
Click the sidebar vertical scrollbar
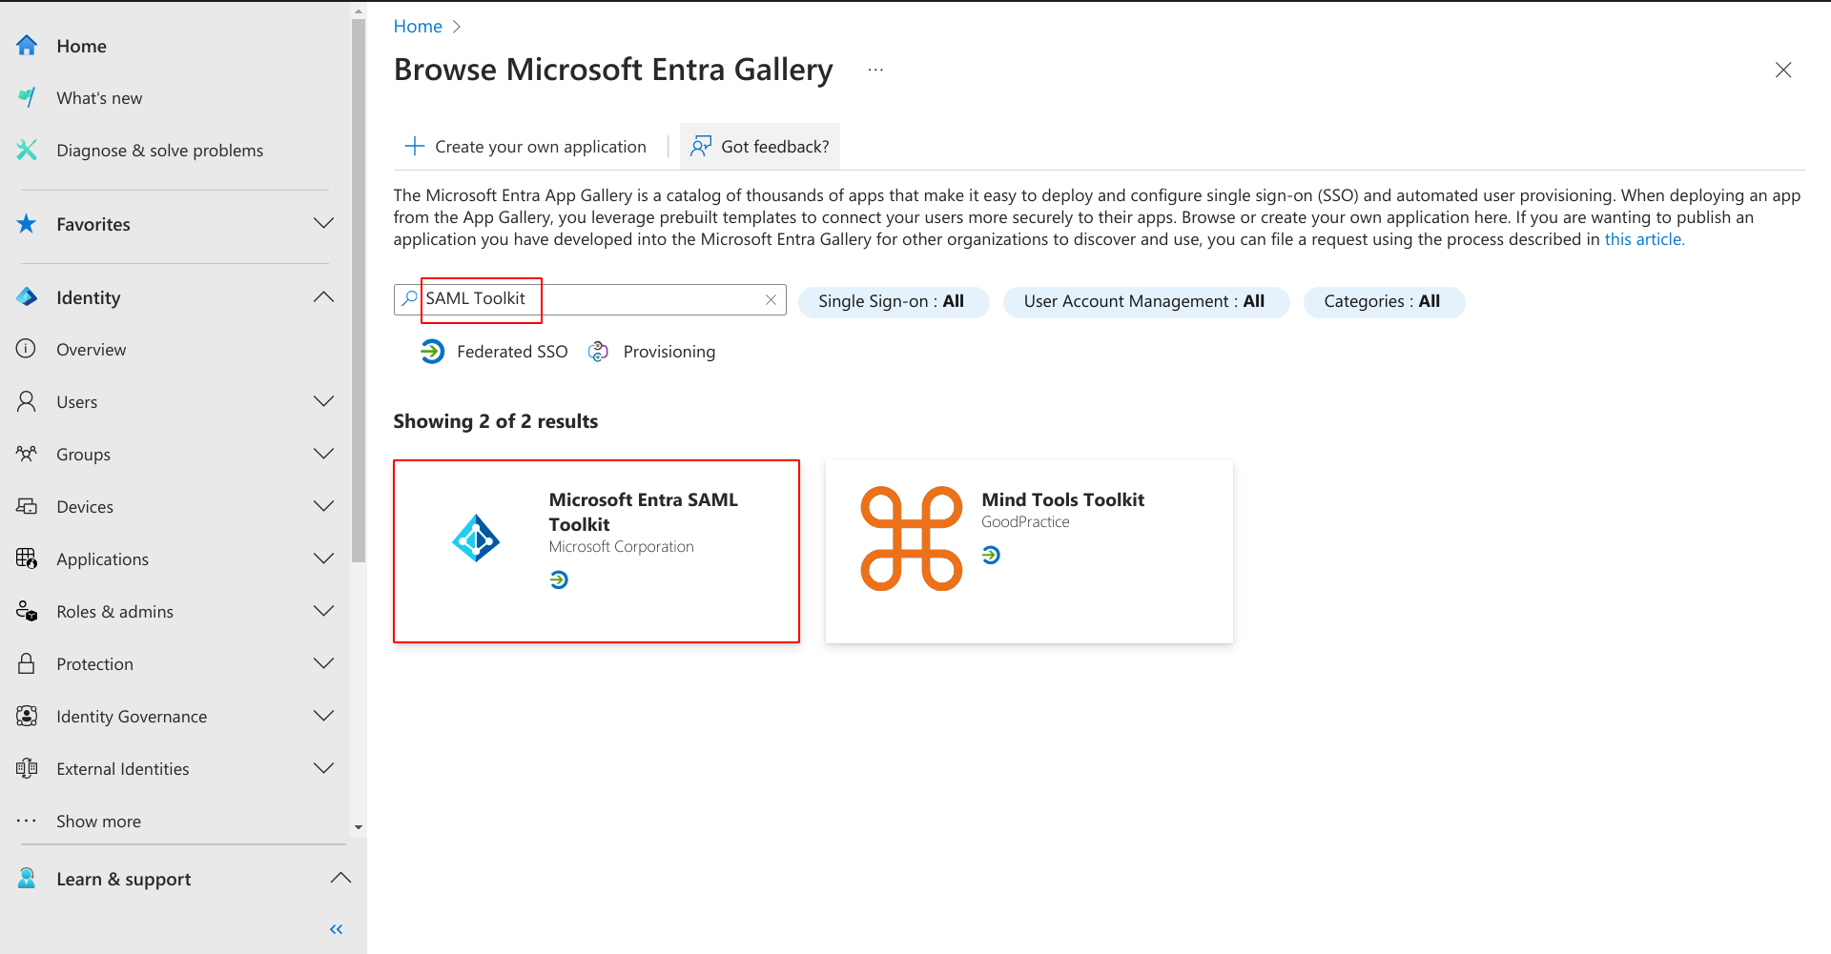click(x=359, y=291)
